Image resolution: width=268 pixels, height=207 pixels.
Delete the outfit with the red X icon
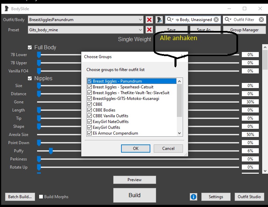149,20
